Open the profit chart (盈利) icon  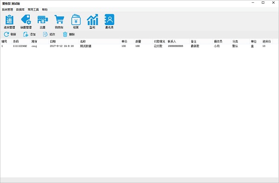coord(93,22)
